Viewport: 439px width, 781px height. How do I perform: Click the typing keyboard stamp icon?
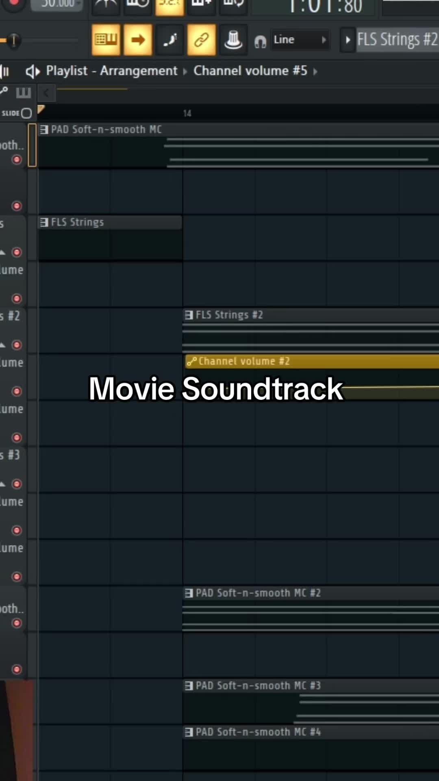233,39
